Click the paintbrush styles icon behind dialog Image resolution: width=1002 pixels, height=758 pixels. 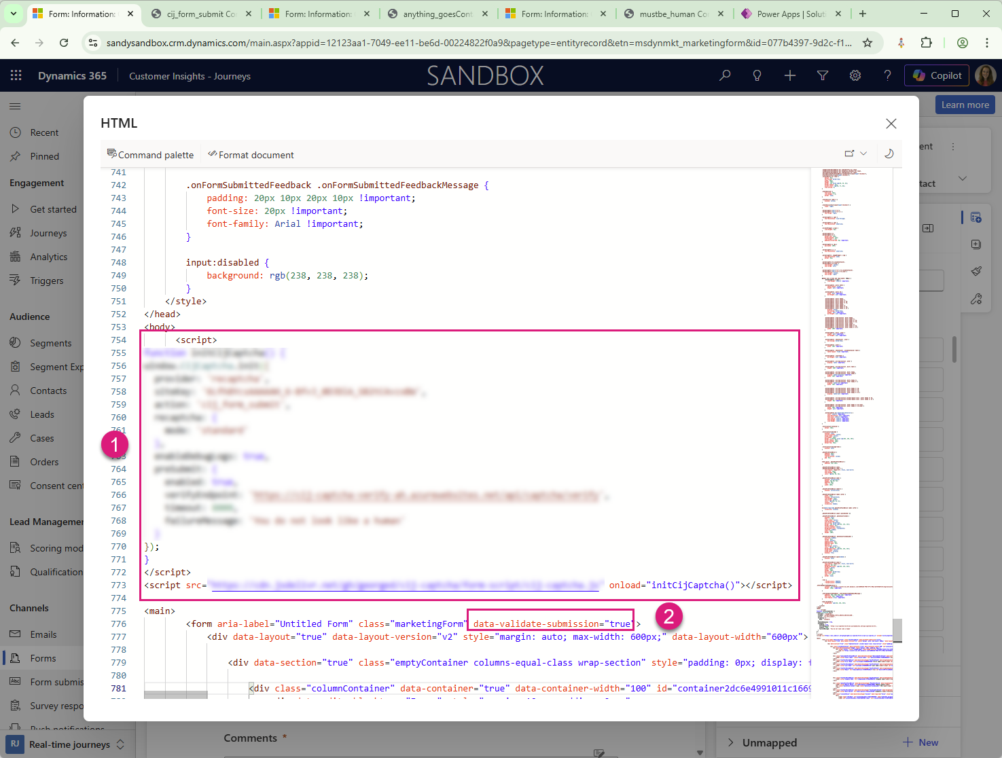(x=976, y=271)
